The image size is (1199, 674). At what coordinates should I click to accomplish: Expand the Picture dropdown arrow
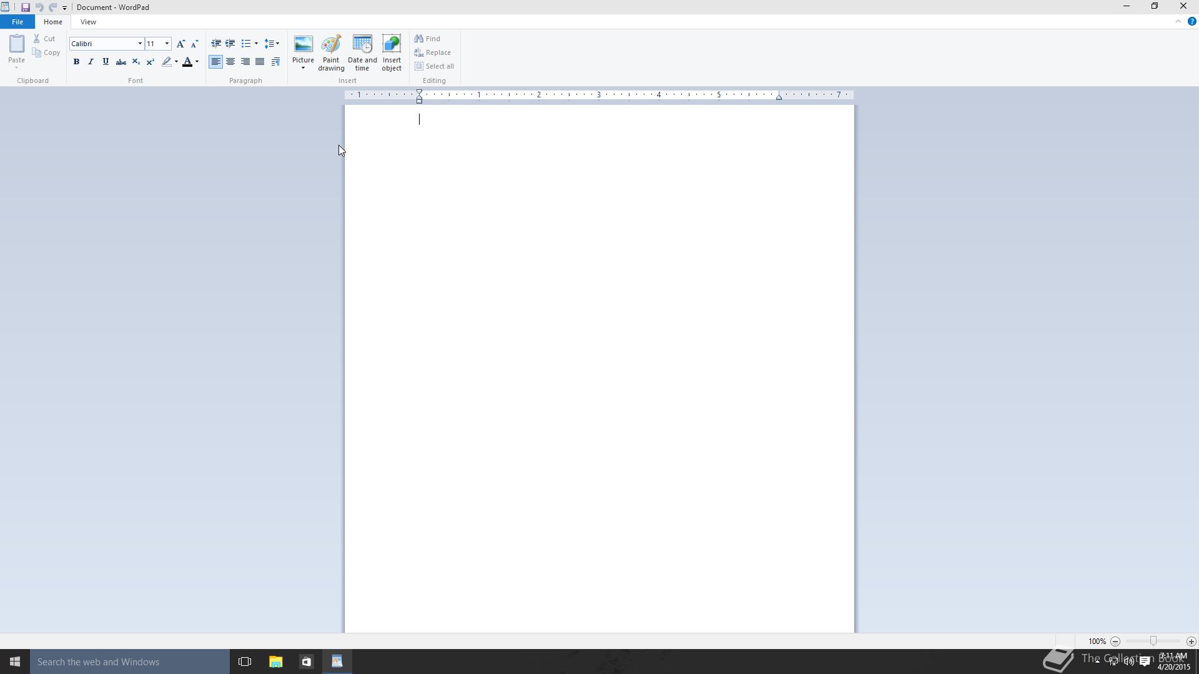(303, 67)
